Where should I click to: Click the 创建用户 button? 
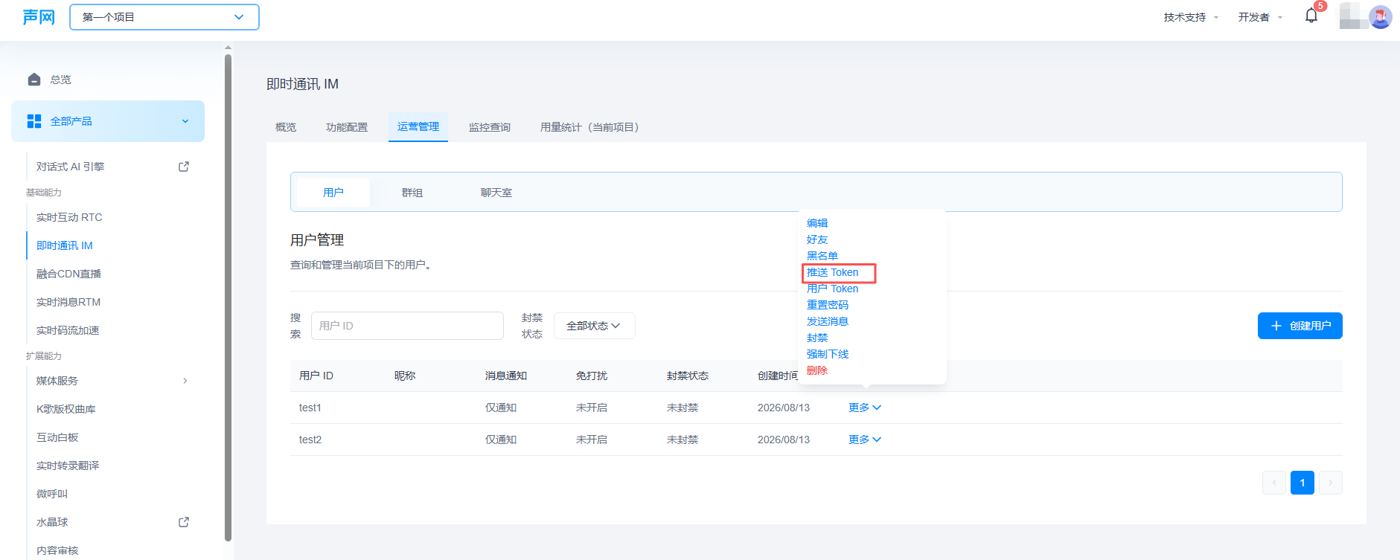(x=1300, y=326)
